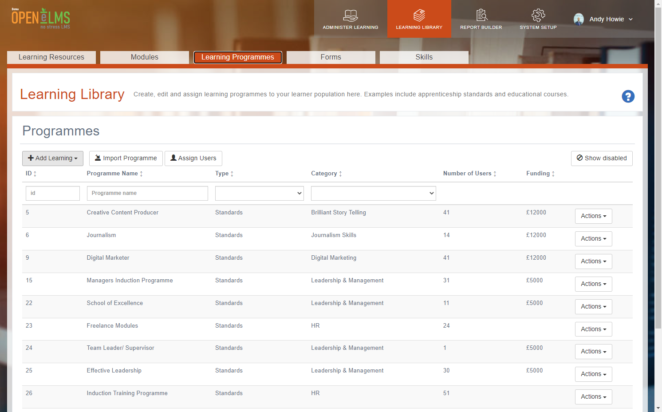Open Administer Learning section icon
Viewport: 662px width, 412px height.
click(x=351, y=16)
